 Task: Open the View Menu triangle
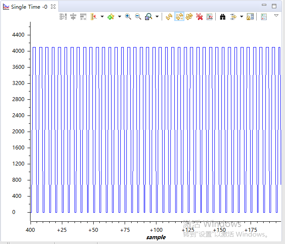point(276,16)
